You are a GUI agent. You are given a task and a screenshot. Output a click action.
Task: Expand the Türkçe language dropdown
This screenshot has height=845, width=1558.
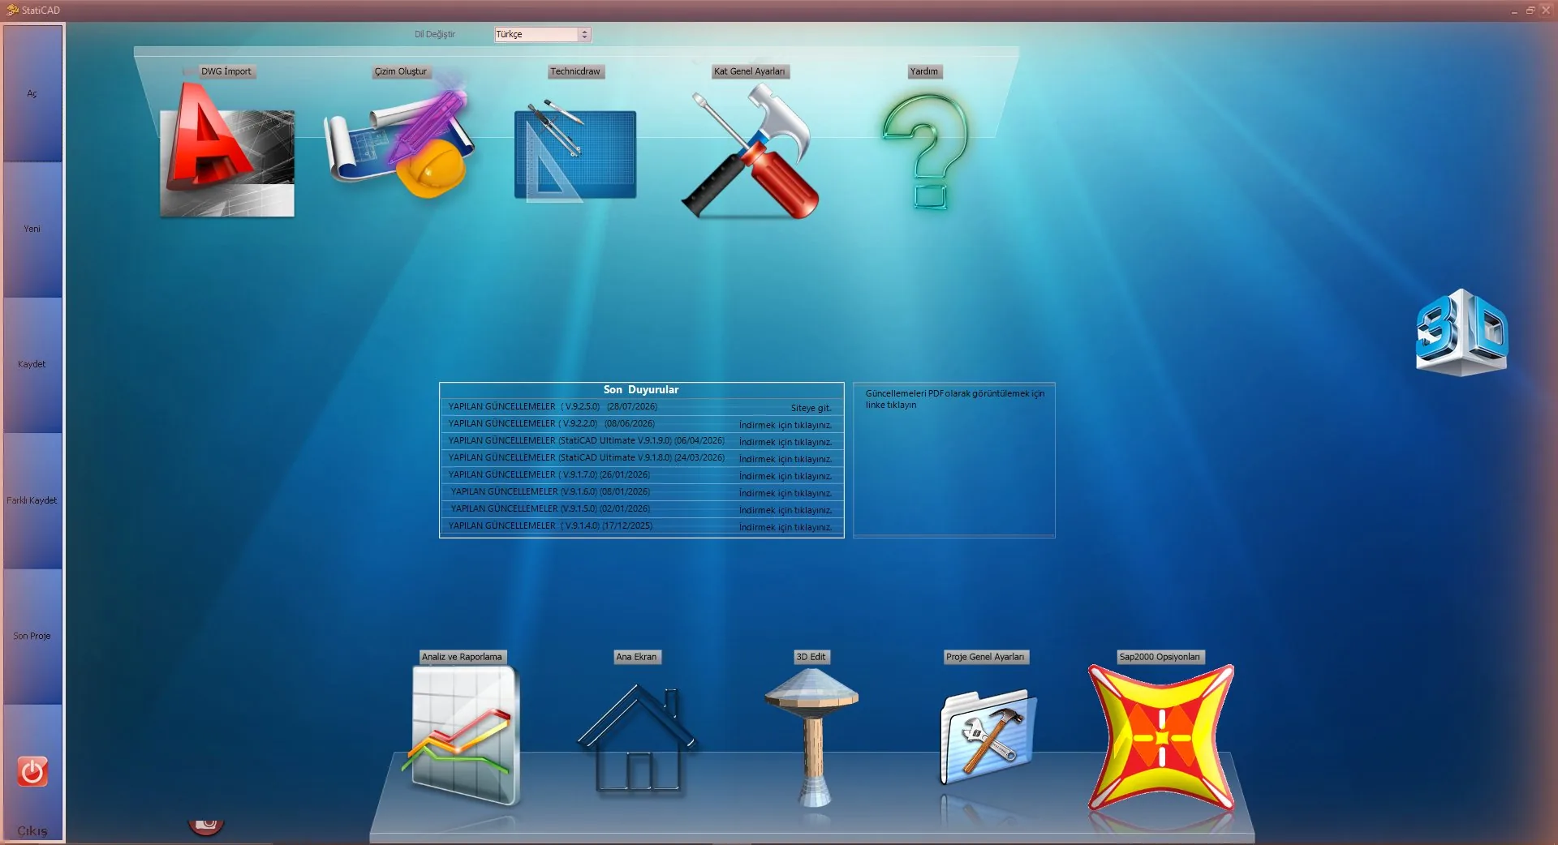[584, 34]
